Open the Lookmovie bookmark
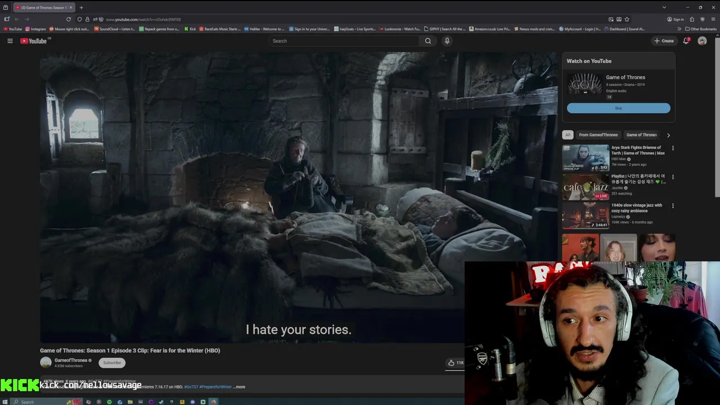 pos(400,29)
